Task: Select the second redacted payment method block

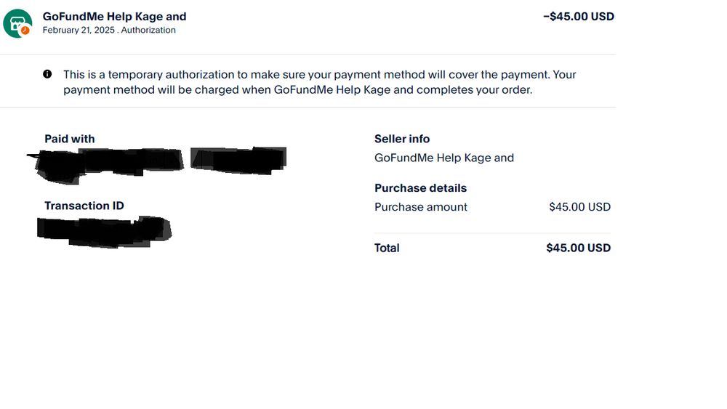Action: (238, 159)
